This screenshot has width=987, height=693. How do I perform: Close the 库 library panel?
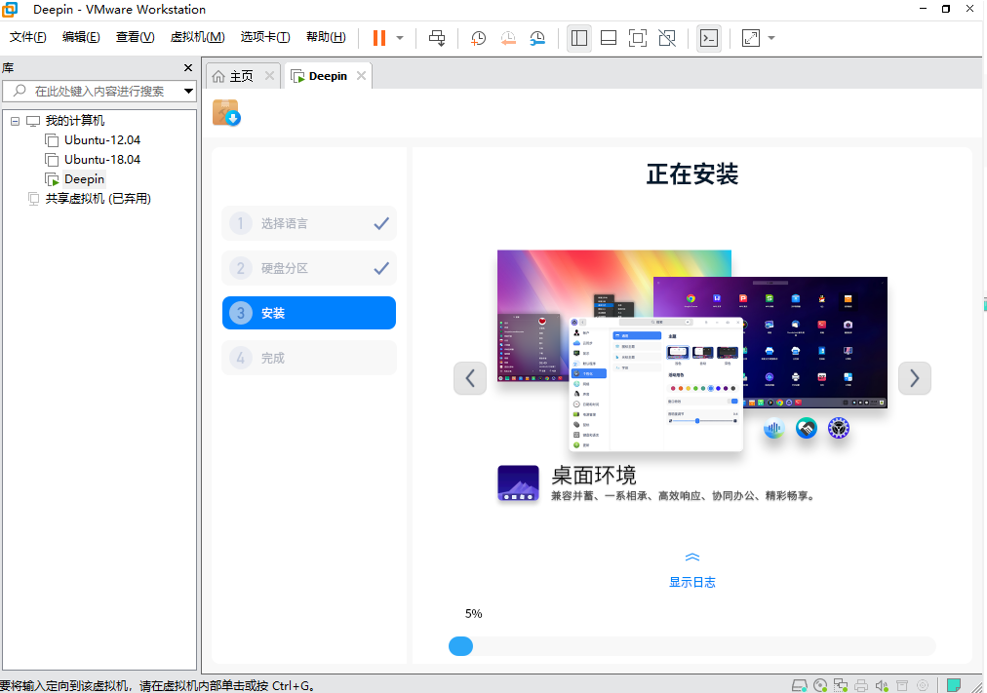pyautogui.click(x=187, y=68)
